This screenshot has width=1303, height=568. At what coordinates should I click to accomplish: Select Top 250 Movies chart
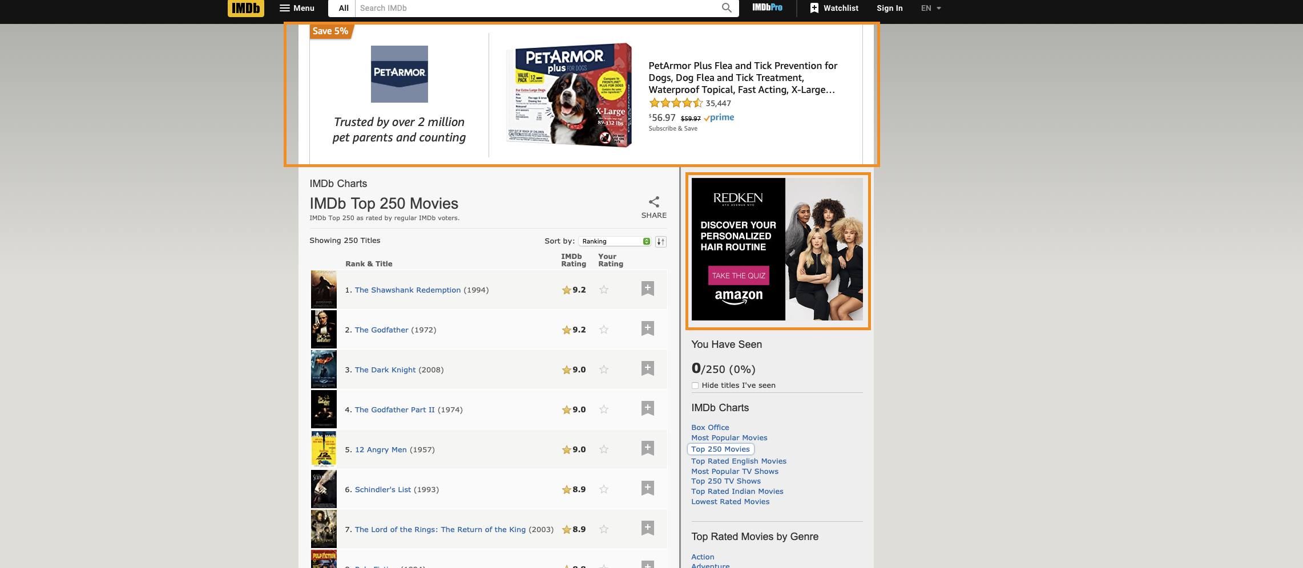(x=720, y=449)
